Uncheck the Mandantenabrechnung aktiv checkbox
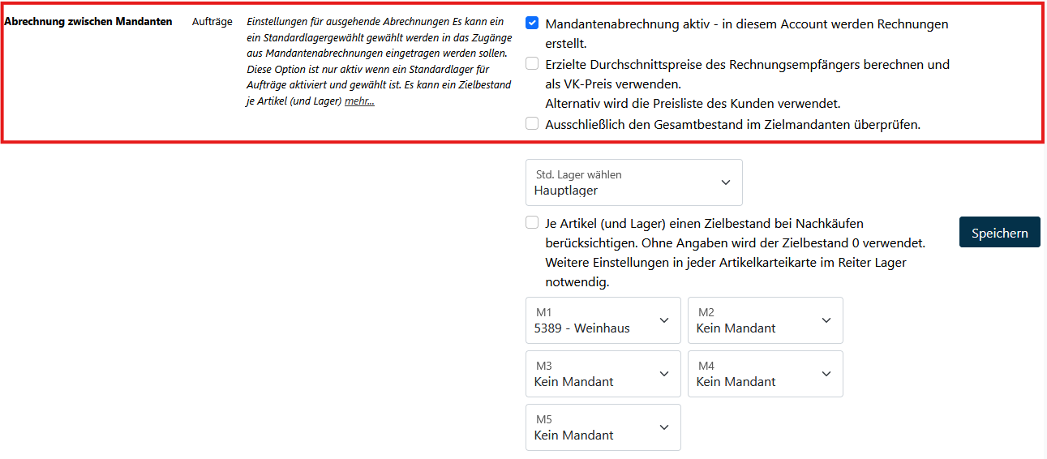This screenshot has width=1047, height=459. point(532,24)
